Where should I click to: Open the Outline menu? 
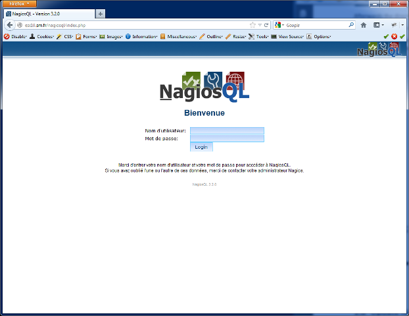[211, 37]
